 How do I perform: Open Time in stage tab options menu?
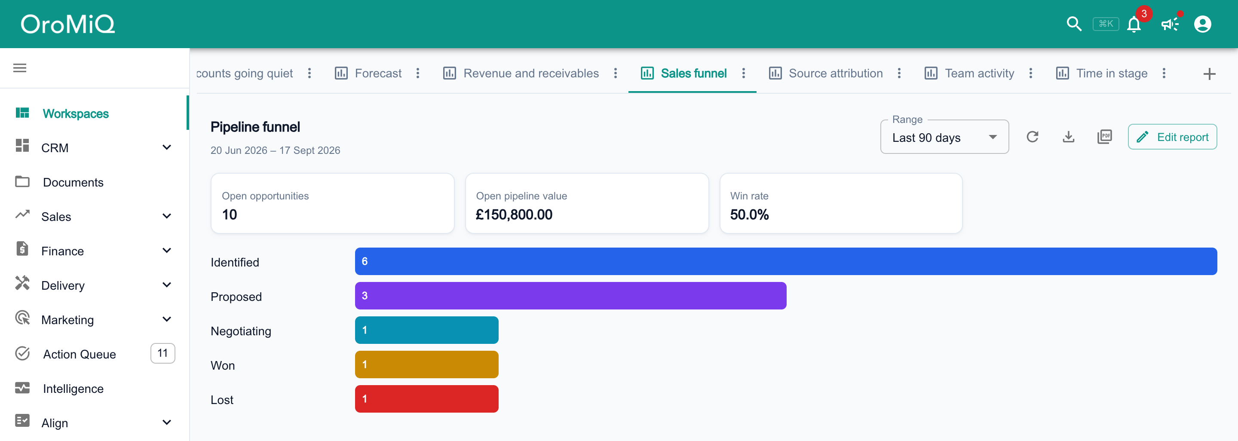click(x=1164, y=73)
